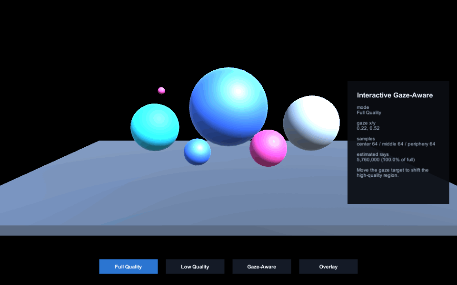
Task: Click the large blue sphere
Action: [228, 106]
